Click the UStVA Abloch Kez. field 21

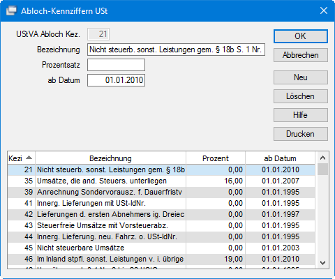coord(98,34)
